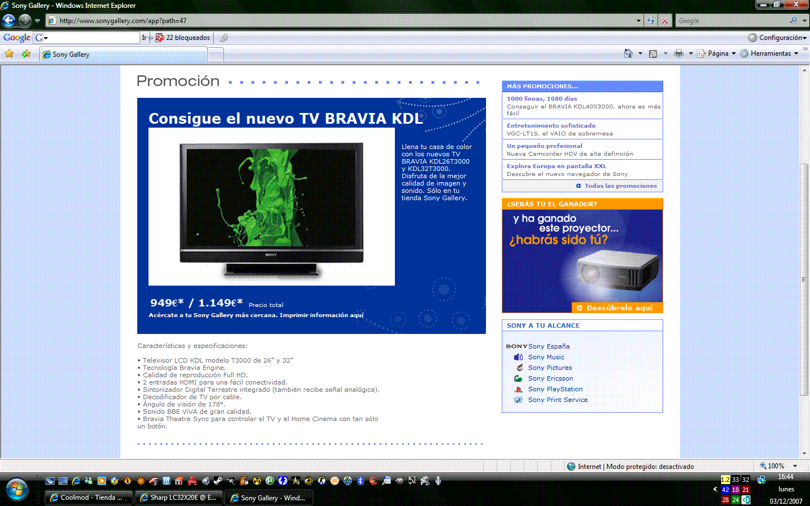Switch to Coolmod - Tienda taskbar window
The height and width of the screenshot is (506, 810).
pos(89,498)
